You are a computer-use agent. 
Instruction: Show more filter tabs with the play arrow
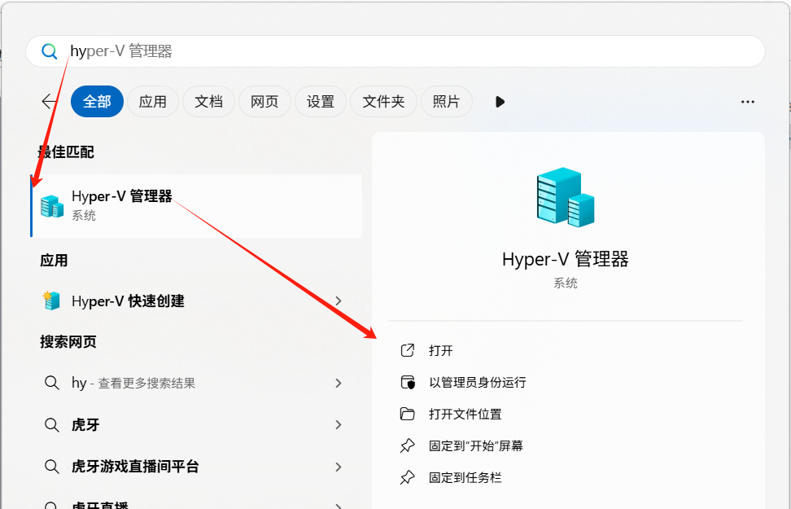[x=500, y=102]
